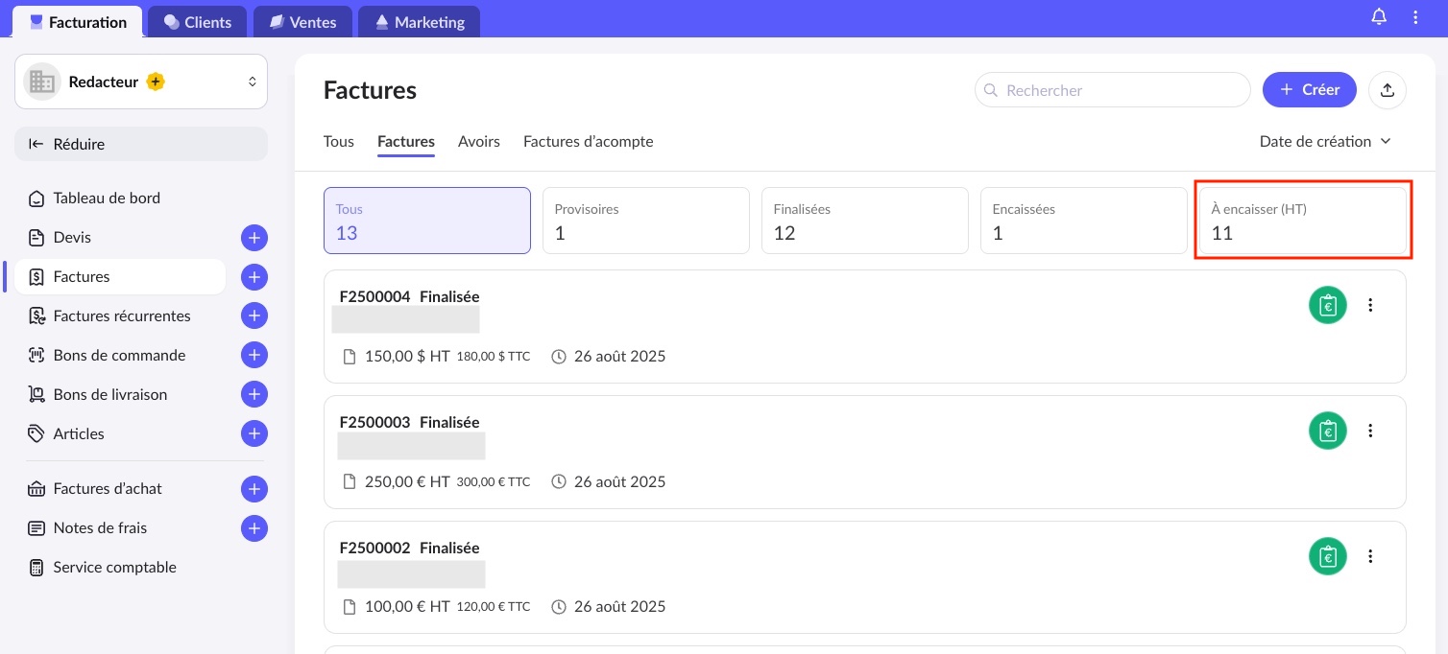Image resolution: width=1448 pixels, height=654 pixels.
Task: Open three-dot menu for invoice F2500002
Action: pyautogui.click(x=1370, y=556)
